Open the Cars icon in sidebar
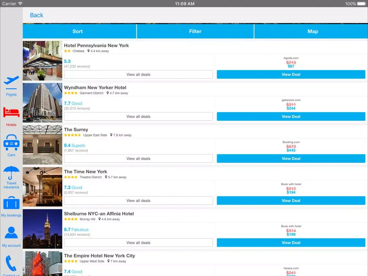 click(x=11, y=142)
